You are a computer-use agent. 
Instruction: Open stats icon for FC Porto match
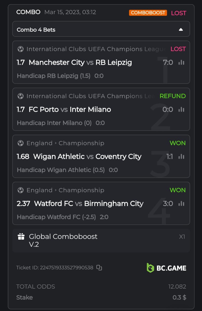pyautogui.click(x=181, y=110)
